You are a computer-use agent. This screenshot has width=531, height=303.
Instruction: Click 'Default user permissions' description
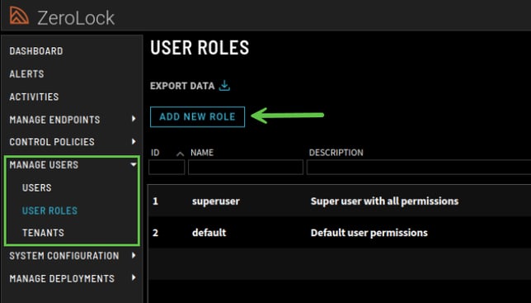(x=369, y=233)
